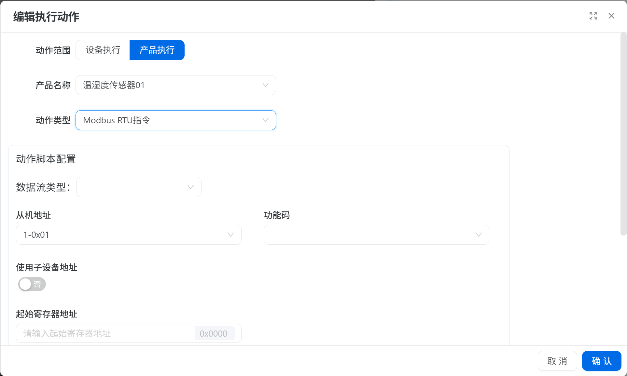Open the 产品名称 dropdown
Viewport: 627px width, 376px height.
pos(169,85)
